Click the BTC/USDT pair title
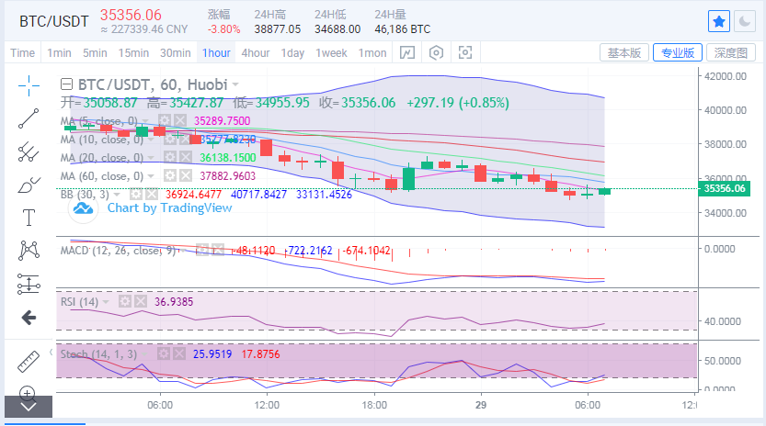 point(53,21)
